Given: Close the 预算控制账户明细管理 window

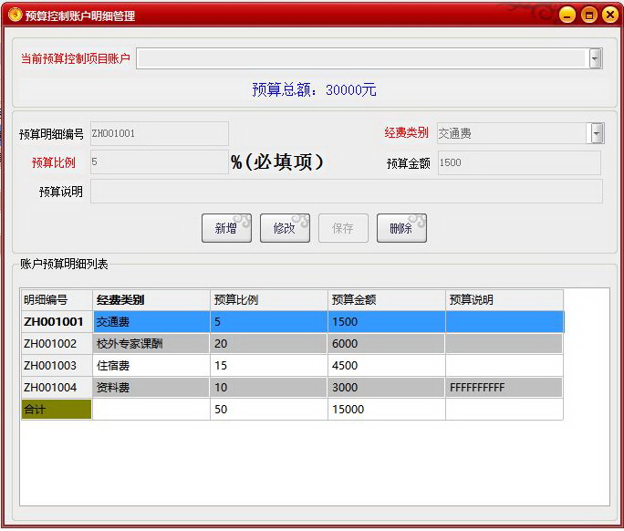Looking at the screenshot, I should pyautogui.click(x=610, y=16).
